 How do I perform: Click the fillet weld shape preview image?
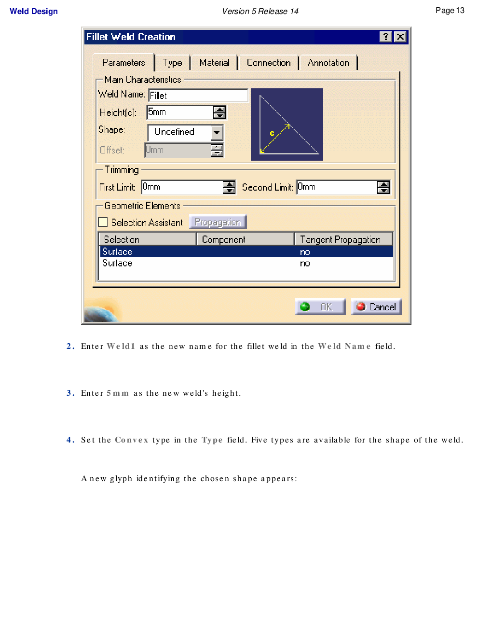point(287,125)
